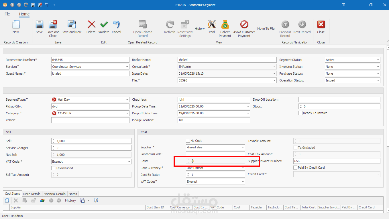
Task: Click History in the ribbon View group
Action: [200, 29]
